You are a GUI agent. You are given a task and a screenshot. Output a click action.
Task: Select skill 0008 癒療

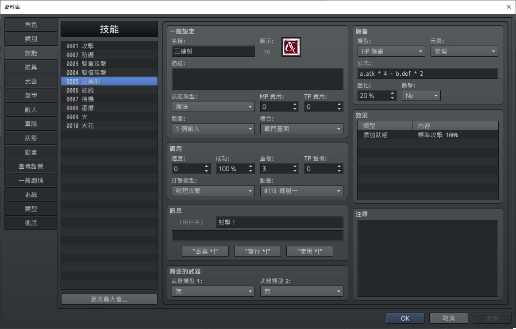109,108
